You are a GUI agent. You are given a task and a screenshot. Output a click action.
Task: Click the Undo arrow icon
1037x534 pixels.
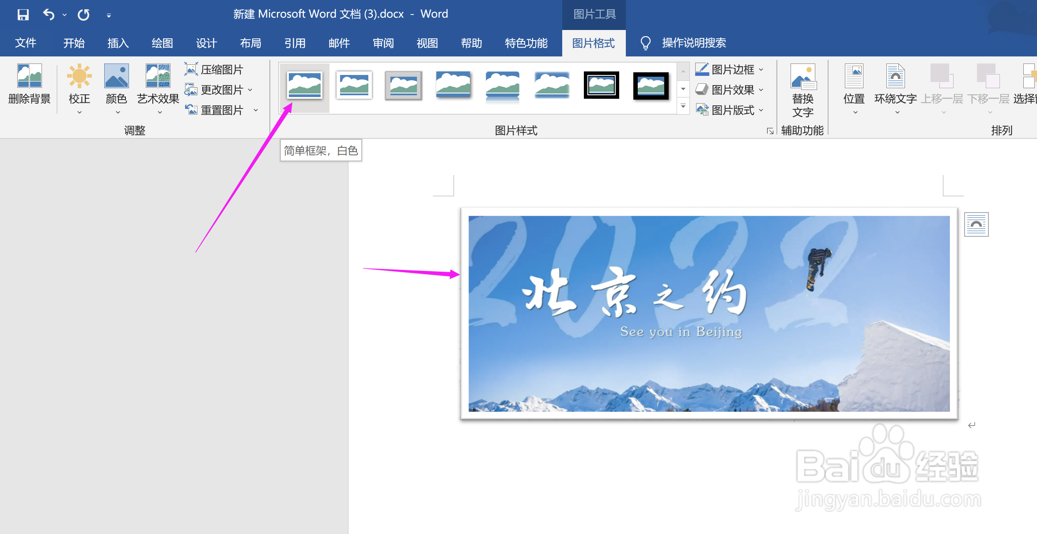pyautogui.click(x=49, y=15)
